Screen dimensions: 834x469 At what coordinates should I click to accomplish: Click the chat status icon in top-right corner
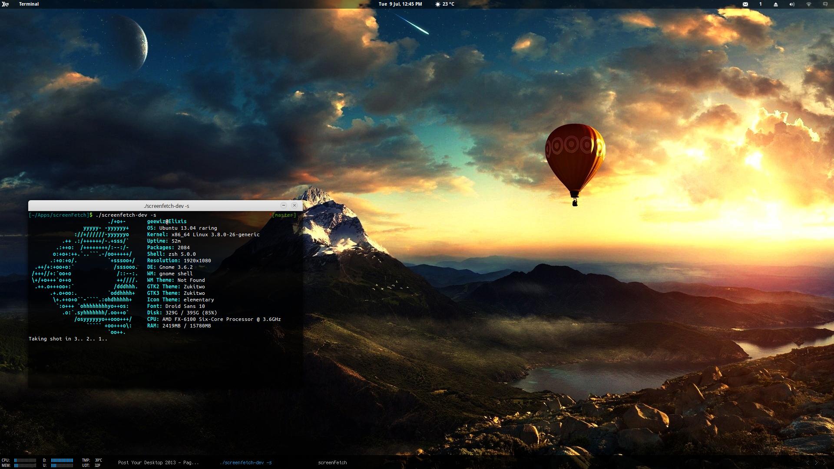click(825, 4)
